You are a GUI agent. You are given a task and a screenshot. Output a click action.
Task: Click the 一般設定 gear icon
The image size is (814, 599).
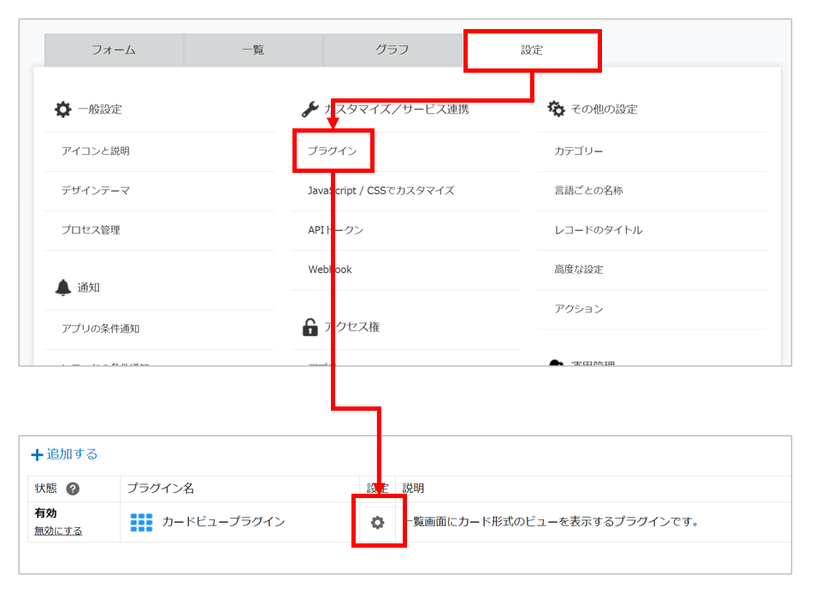[62, 109]
